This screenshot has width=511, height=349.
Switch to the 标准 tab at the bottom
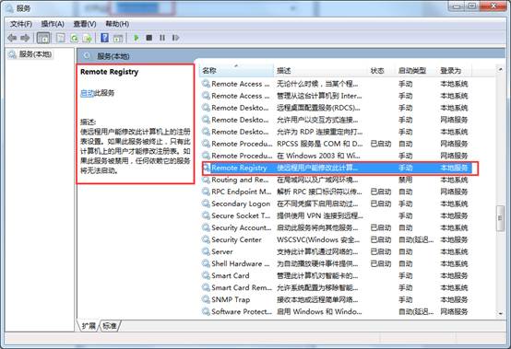[110, 326]
